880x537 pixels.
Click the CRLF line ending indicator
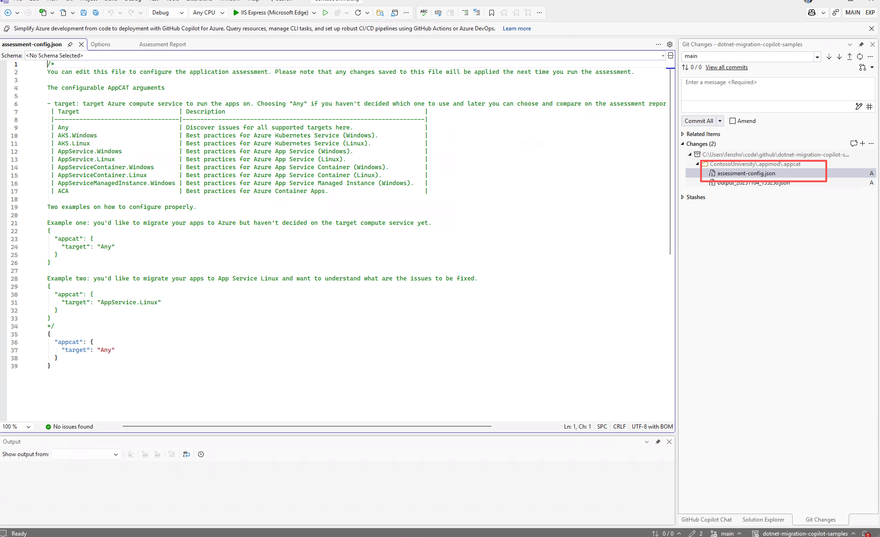(619, 427)
